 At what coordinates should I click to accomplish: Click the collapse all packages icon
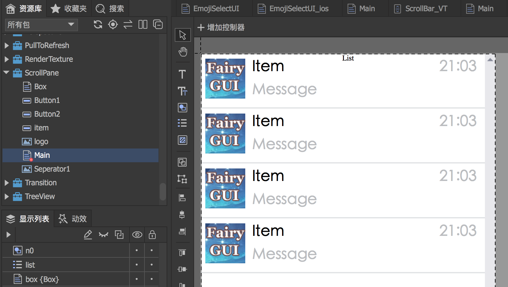click(x=158, y=24)
